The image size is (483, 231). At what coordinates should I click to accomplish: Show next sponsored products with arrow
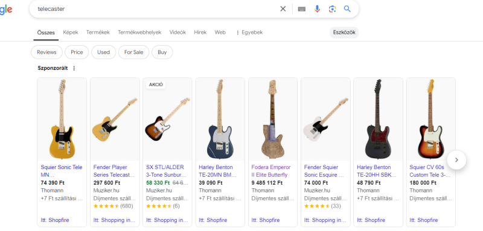tap(456, 160)
